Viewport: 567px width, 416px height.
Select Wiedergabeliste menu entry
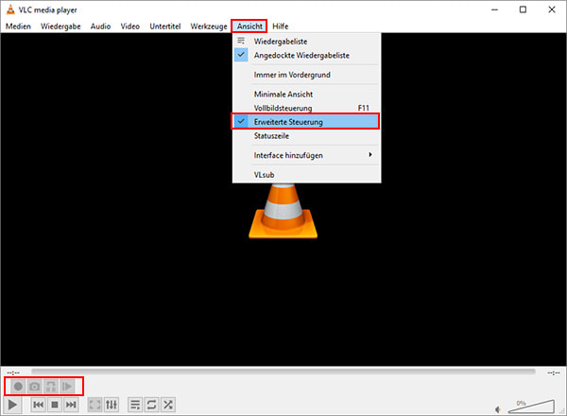306,42
